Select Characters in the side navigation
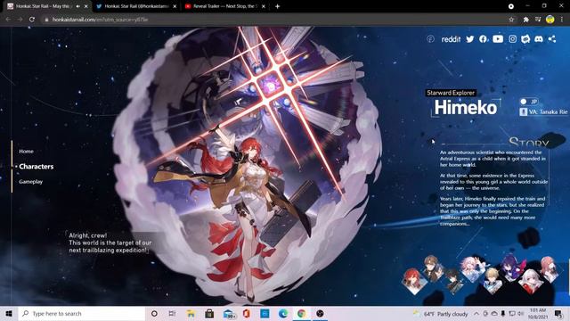This screenshot has height=321, width=570. [x=36, y=167]
